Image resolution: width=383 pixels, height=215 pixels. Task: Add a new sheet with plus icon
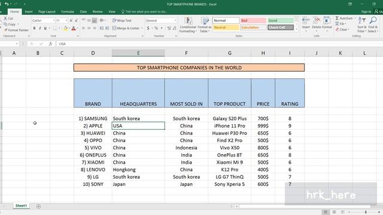[38, 206]
